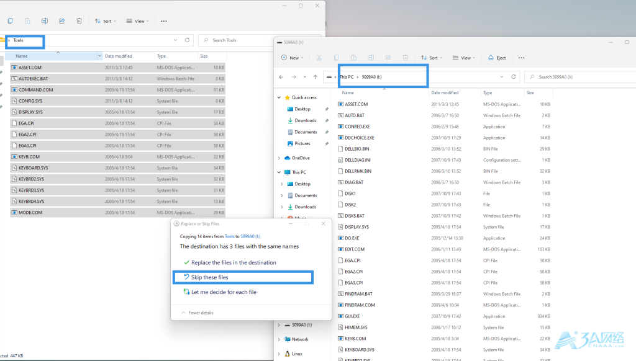Select Let me decide for each file
The height and width of the screenshot is (361, 636).
(223, 292)
